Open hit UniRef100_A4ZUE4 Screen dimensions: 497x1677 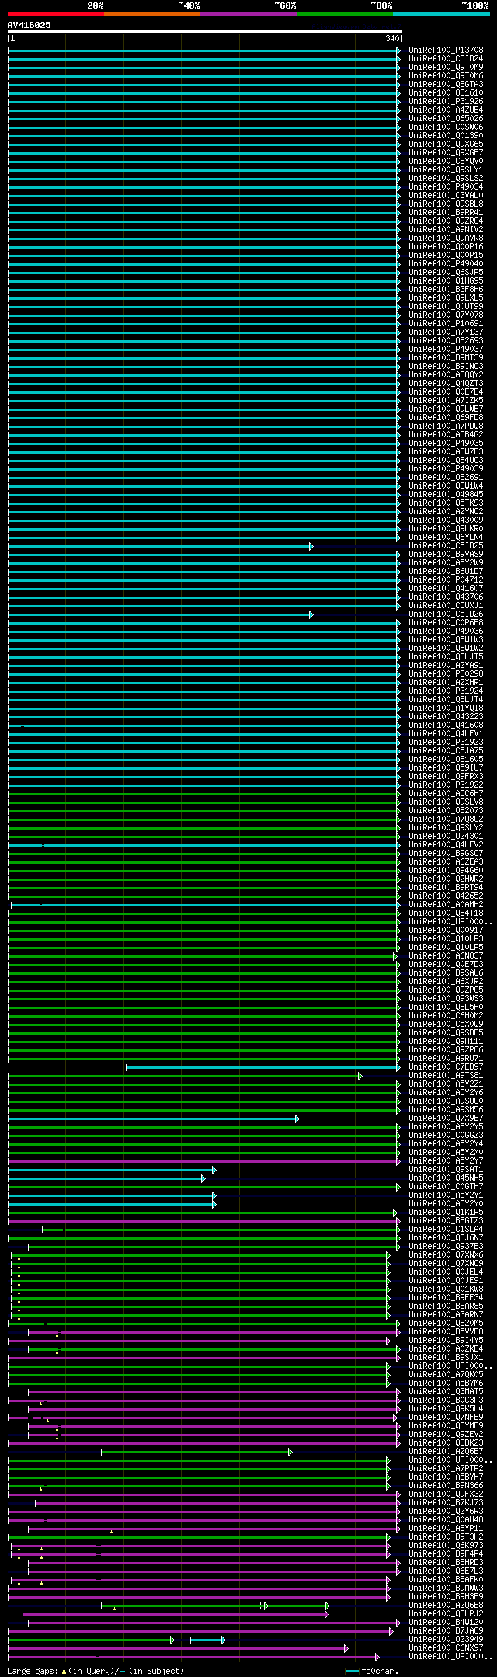click(446, 110)
